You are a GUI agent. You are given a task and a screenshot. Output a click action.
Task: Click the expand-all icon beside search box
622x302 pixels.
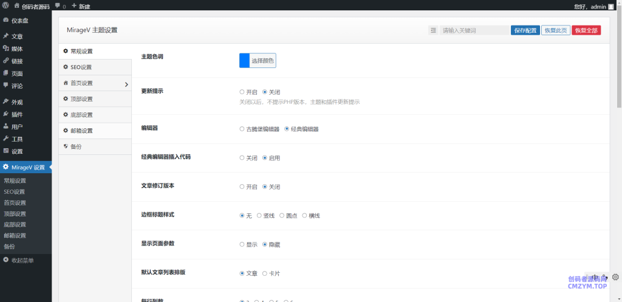point(432,30)
